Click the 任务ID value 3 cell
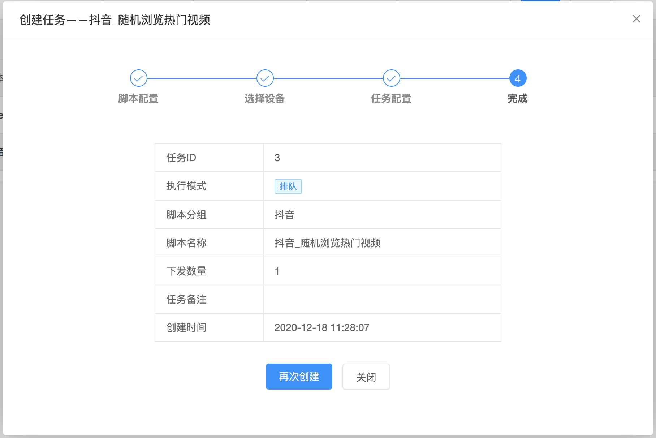This screenshot has height=438, width=656. (x=382, y=158)
